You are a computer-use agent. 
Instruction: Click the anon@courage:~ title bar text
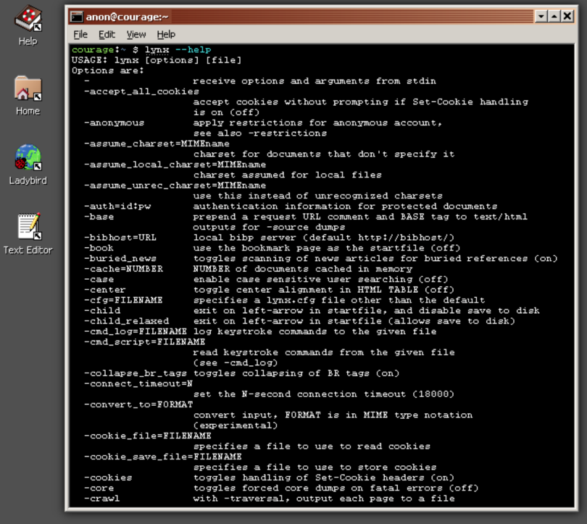tap(128, 17)
